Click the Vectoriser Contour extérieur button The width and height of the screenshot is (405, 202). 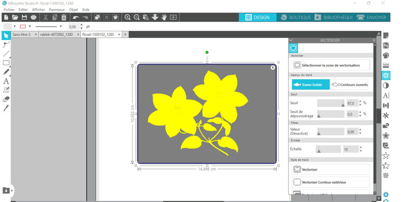pyautogui.click(x=331, y=182)
